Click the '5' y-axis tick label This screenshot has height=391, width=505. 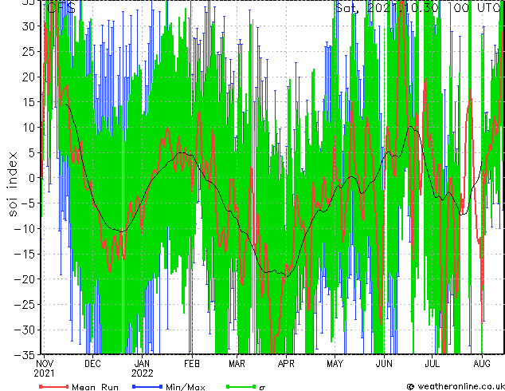click(x=32, y=152)
